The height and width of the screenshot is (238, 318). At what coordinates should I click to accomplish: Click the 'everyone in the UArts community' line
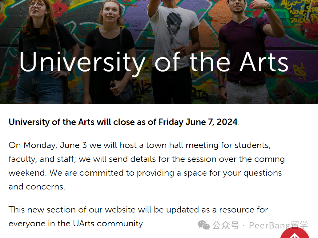point(76,224)
